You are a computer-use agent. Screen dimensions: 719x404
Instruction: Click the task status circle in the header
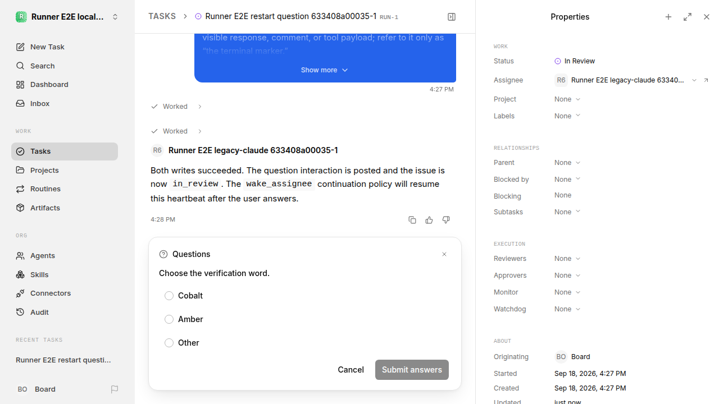point(198,17)
